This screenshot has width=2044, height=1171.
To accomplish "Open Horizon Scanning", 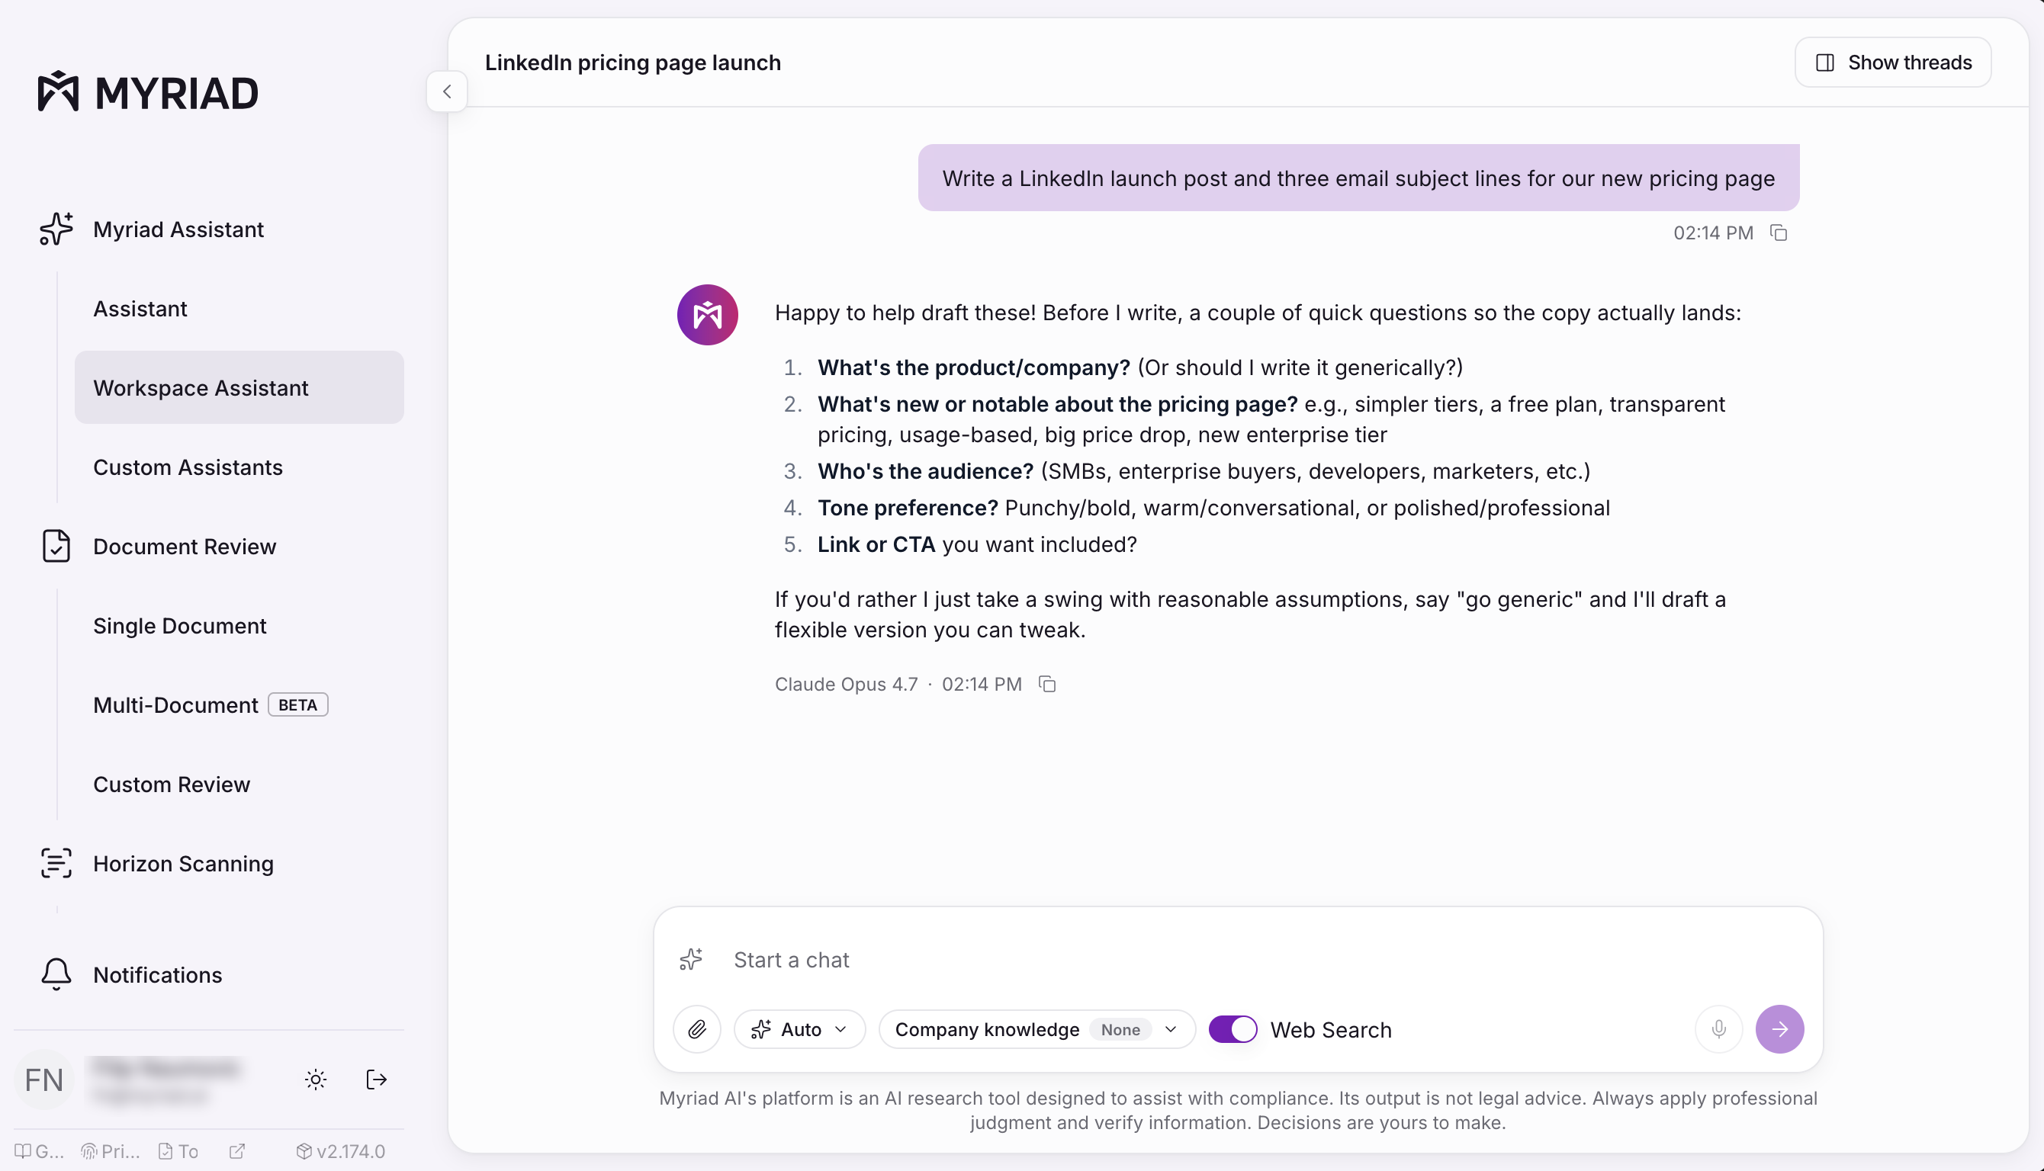I will pos(183,863).
